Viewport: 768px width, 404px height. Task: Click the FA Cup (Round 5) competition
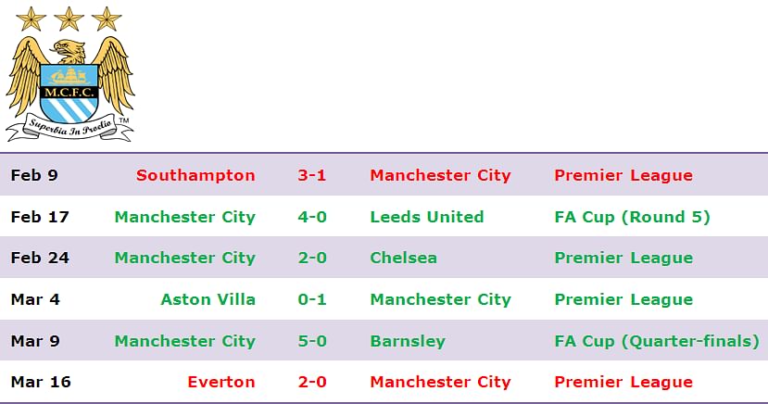tap(632, 217)
